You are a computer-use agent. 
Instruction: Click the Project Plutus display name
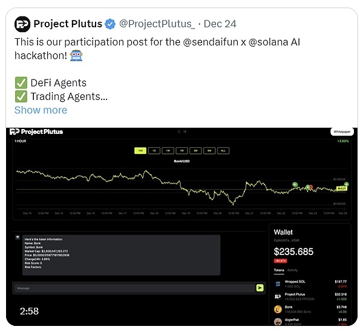pos(68,24)
